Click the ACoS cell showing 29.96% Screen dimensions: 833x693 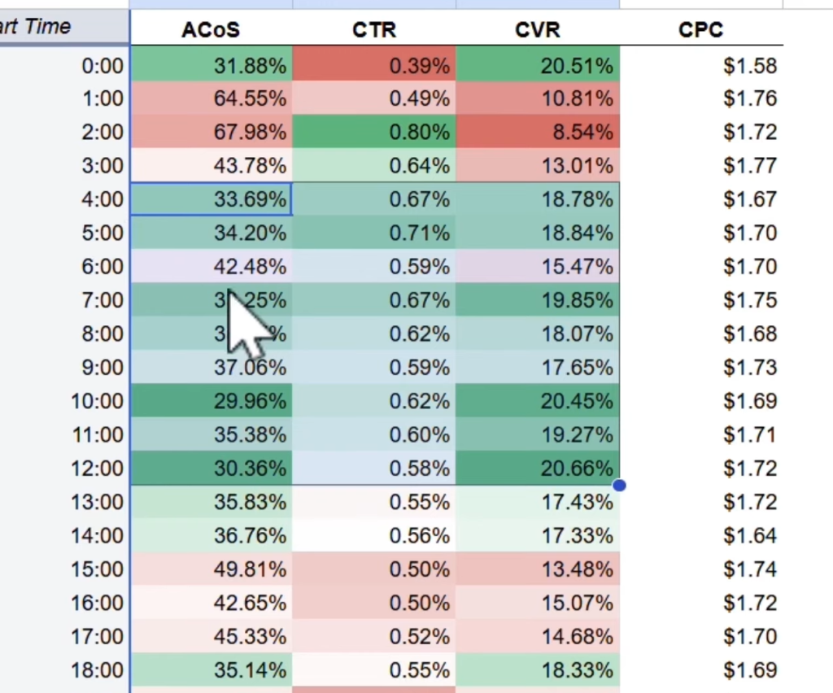coord(212,401)
